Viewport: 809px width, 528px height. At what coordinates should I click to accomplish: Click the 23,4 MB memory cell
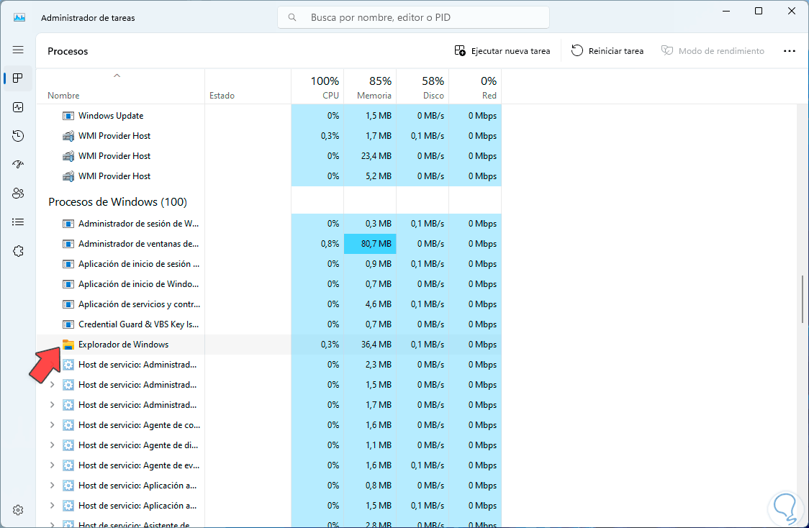point(370,156)
